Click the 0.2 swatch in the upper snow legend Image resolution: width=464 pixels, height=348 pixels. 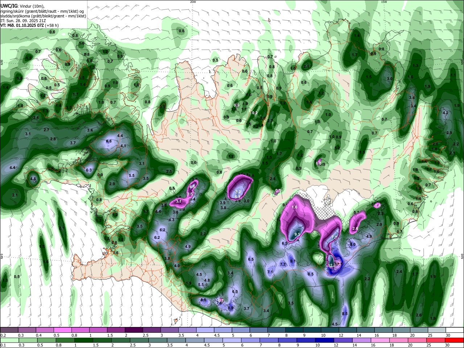[x=9, y=330]
